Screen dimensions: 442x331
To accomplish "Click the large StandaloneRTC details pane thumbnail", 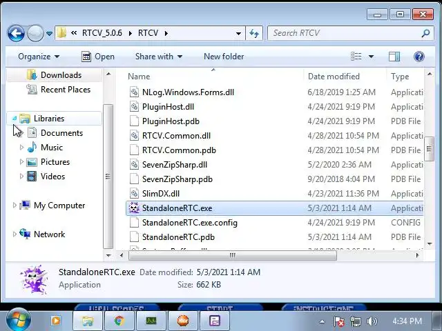I will [34, 279].
